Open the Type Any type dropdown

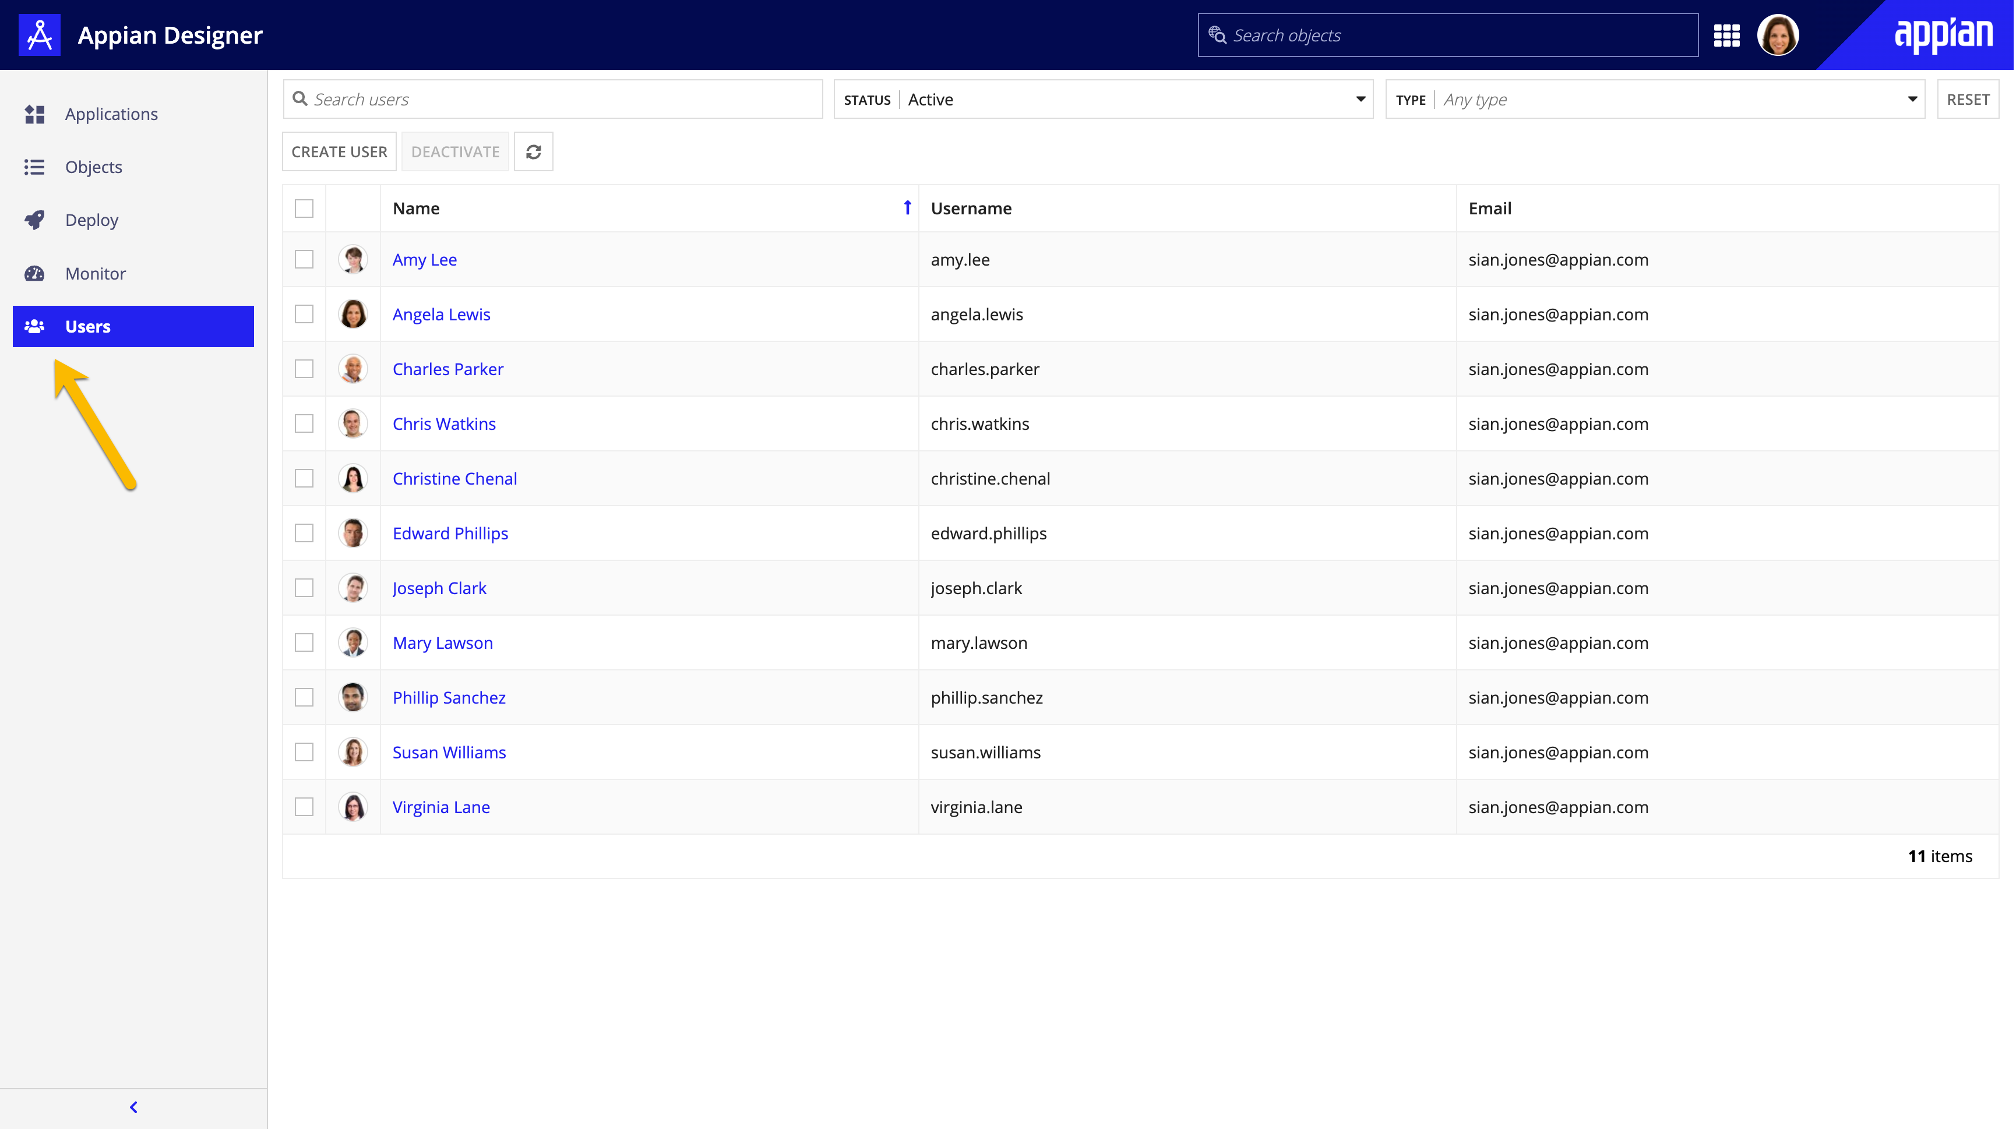coord(1656,100)
